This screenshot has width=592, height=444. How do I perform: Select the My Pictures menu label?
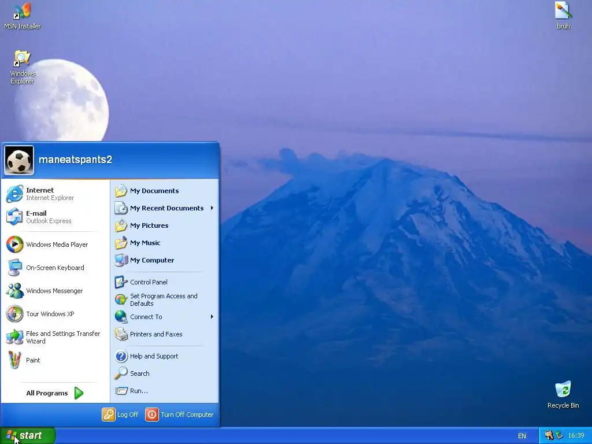[x=149, y=225]
